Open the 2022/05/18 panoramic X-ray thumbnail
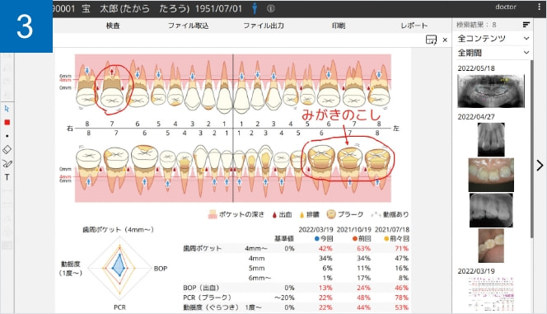The image size is (547, 314). [x=491, y=91]
